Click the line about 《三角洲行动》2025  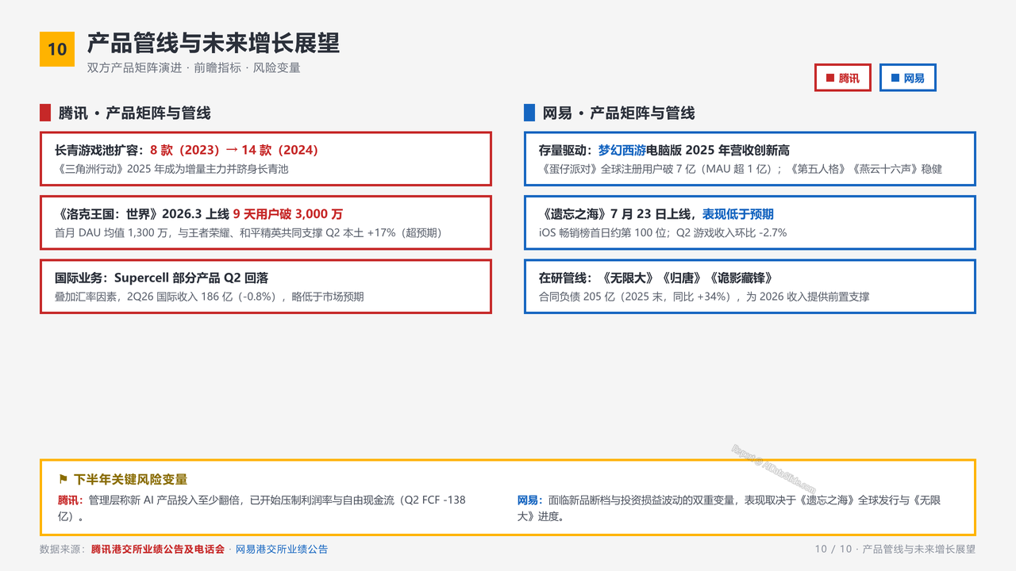[x=171, y=169]
